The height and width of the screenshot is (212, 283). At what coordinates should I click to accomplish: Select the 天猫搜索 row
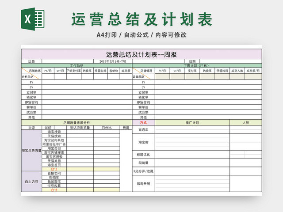point(54,136)
